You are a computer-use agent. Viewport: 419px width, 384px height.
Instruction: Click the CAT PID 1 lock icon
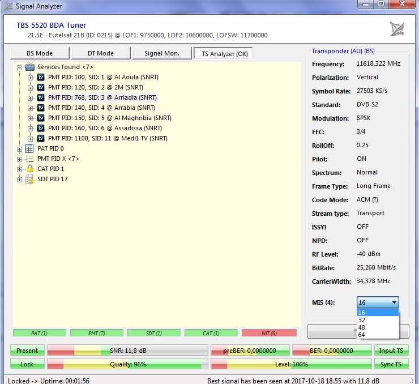click(29, 169)
